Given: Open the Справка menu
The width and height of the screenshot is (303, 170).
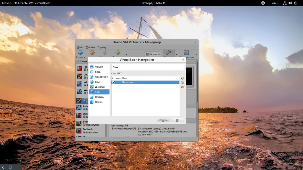Looking at the screenshot, I should click(102, 47).
